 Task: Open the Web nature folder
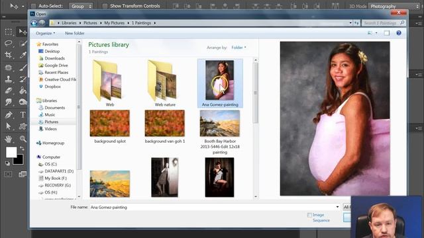tap(165, 83)
